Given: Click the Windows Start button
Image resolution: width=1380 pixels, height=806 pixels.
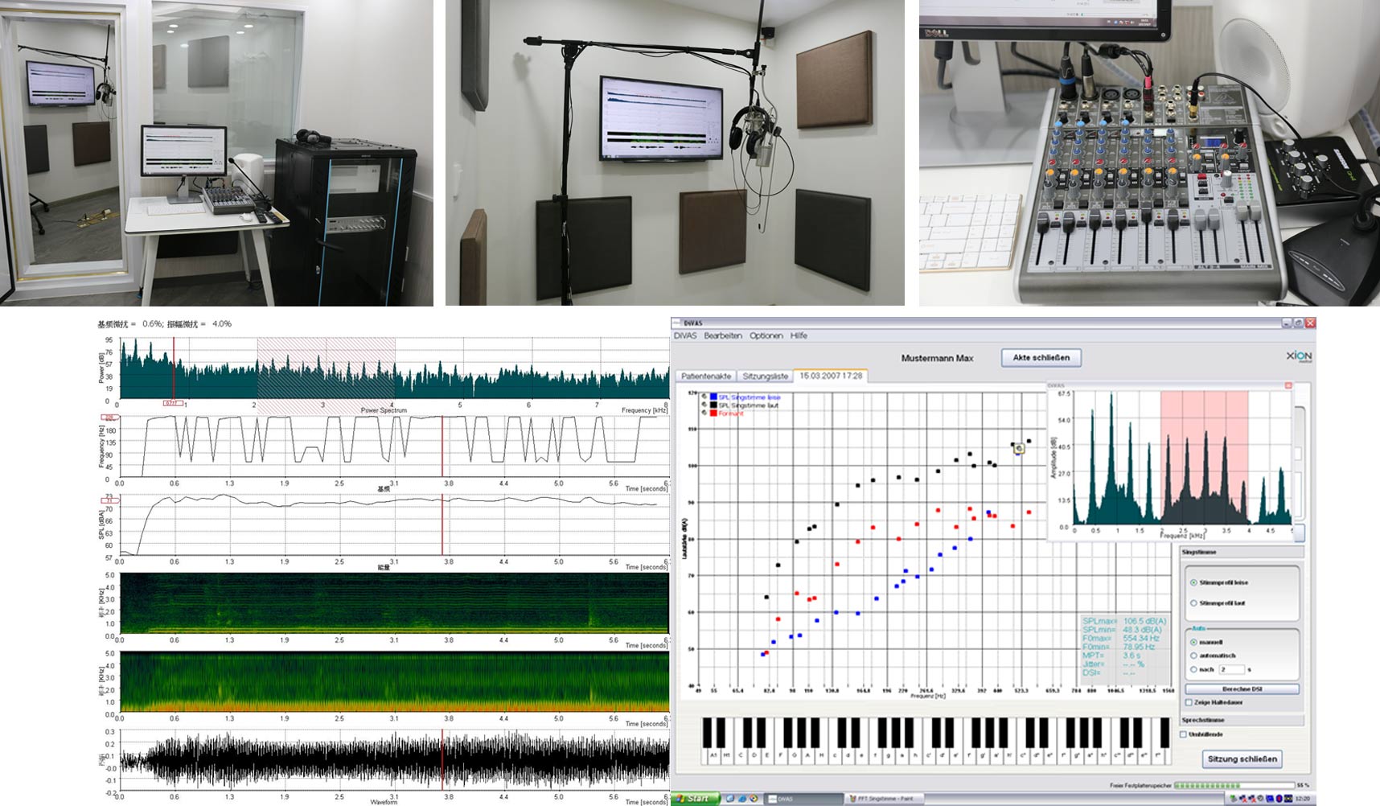Looking at the screenshot, I should pyautogui.click(x=695, y=799).
